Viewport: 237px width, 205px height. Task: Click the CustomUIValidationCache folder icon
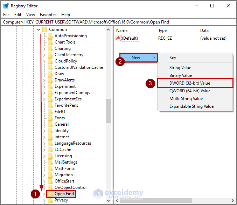click(50, 67)
